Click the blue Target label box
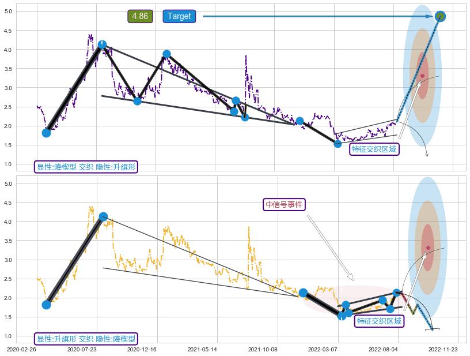This screenshot has width=470, height=356. tap(179, 16)
